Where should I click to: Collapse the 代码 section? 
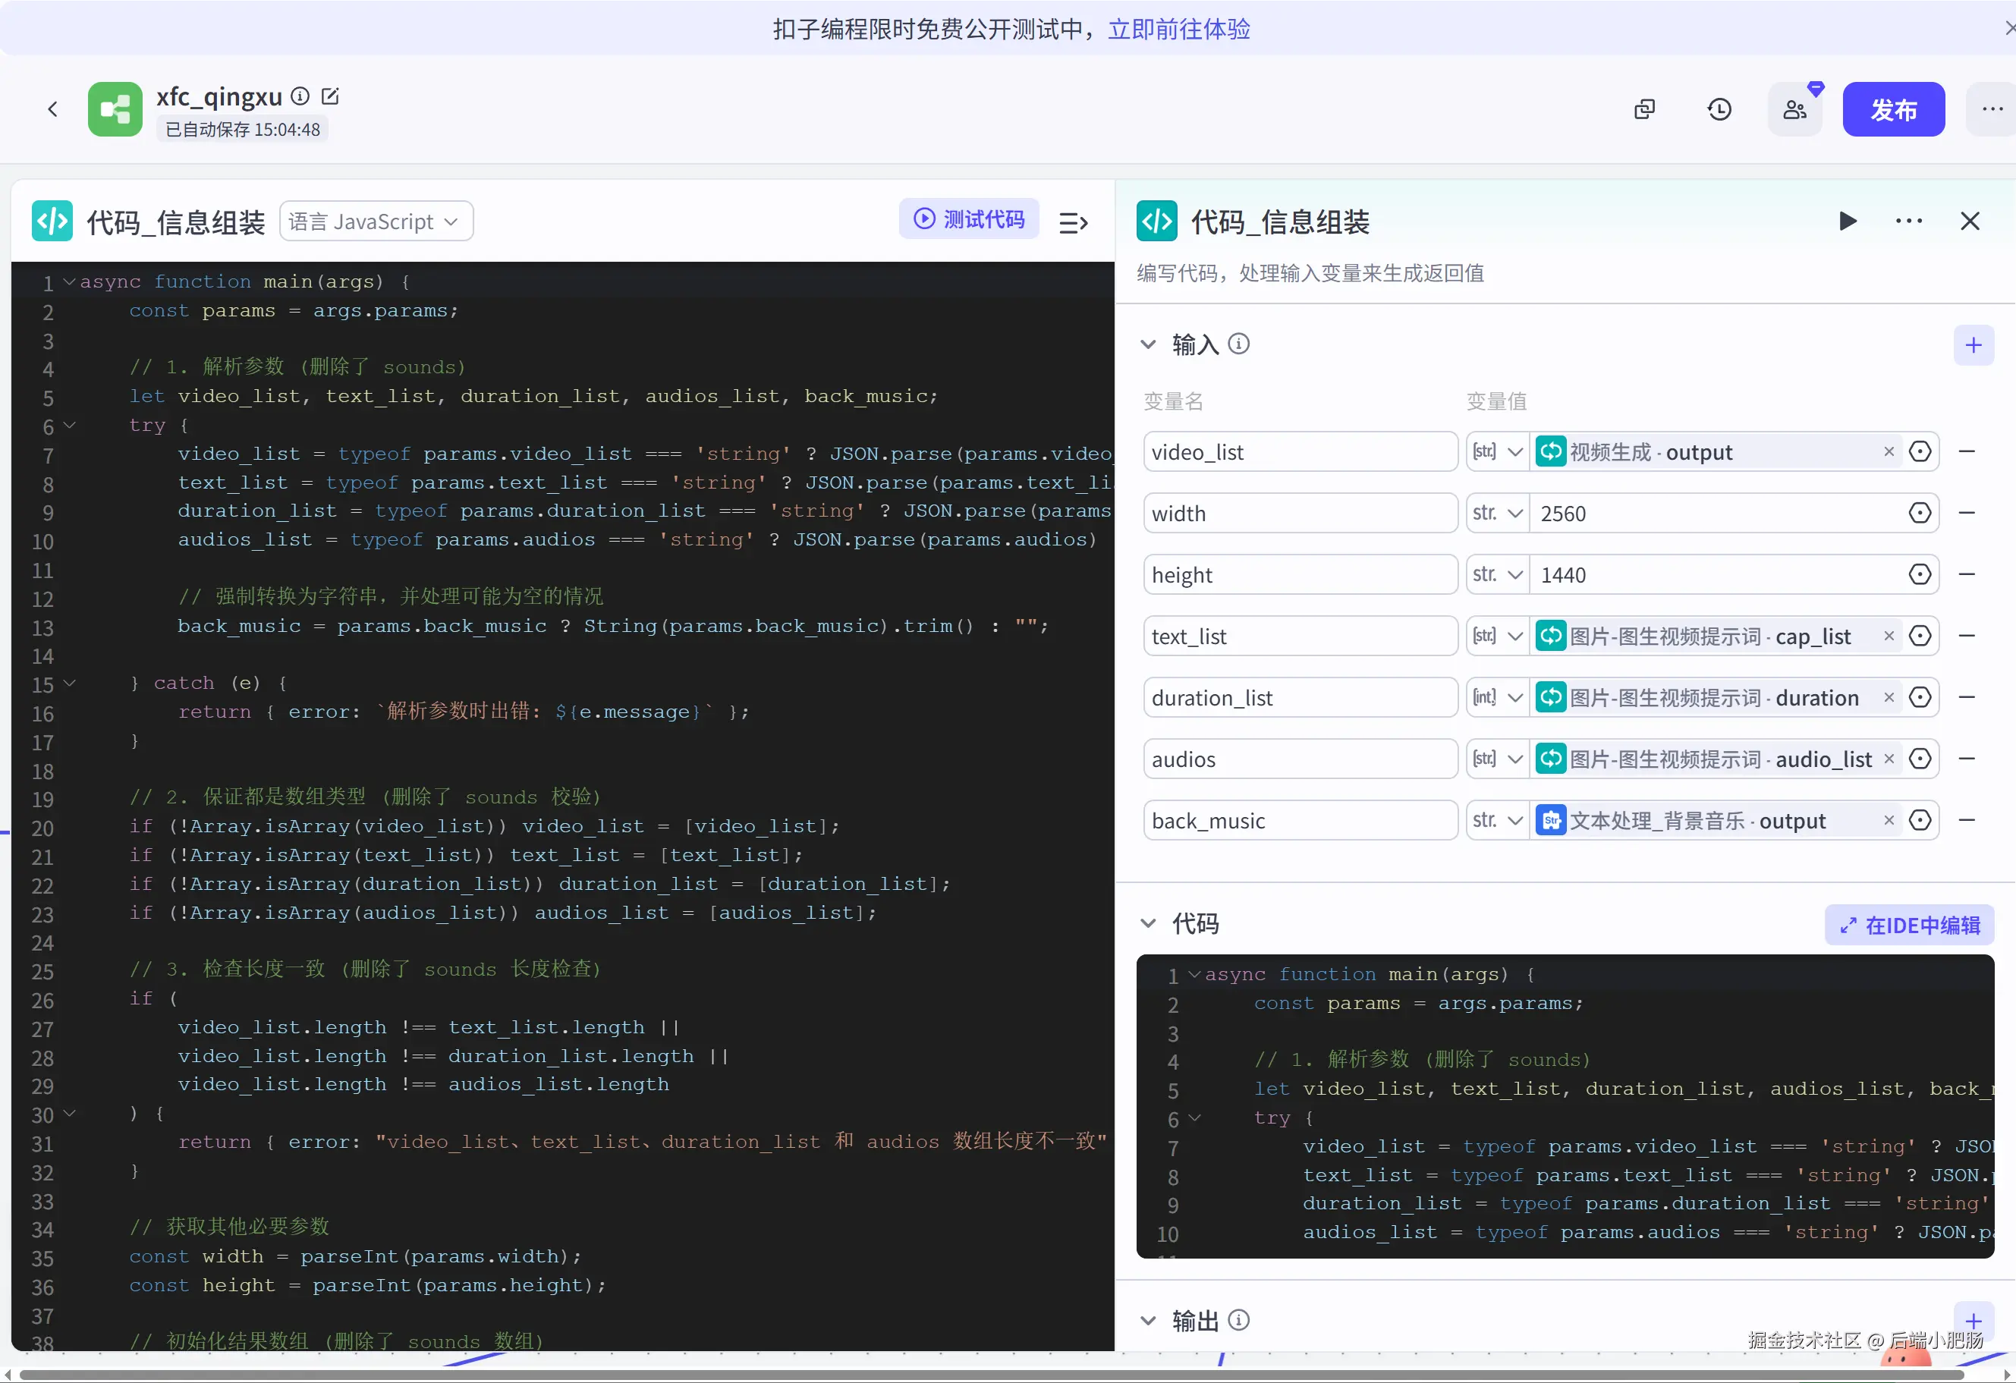click(x=1149, y=923)
